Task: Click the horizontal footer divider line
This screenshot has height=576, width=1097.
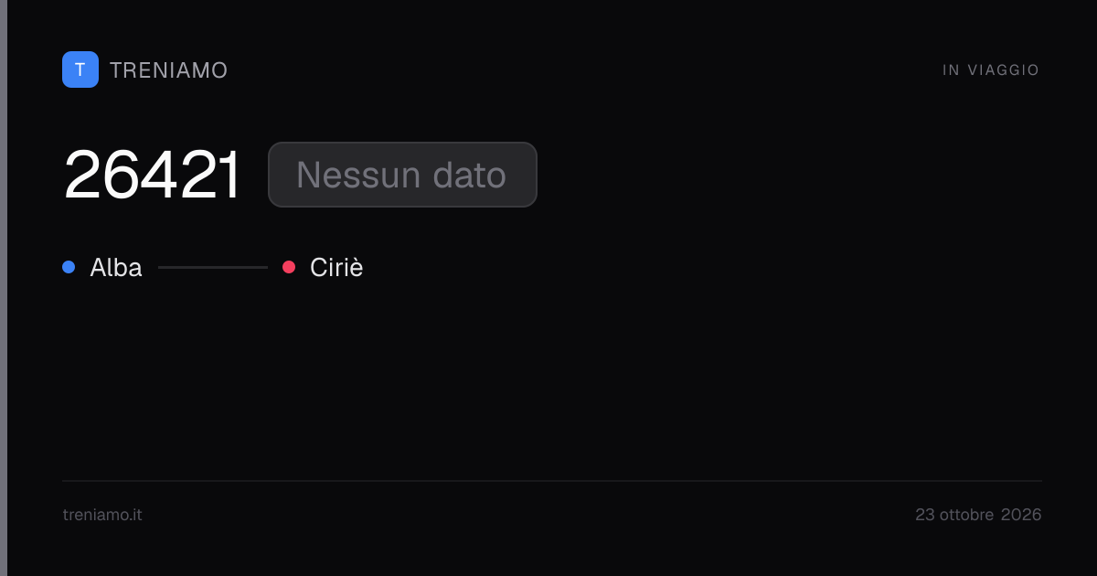Action: 552,481
